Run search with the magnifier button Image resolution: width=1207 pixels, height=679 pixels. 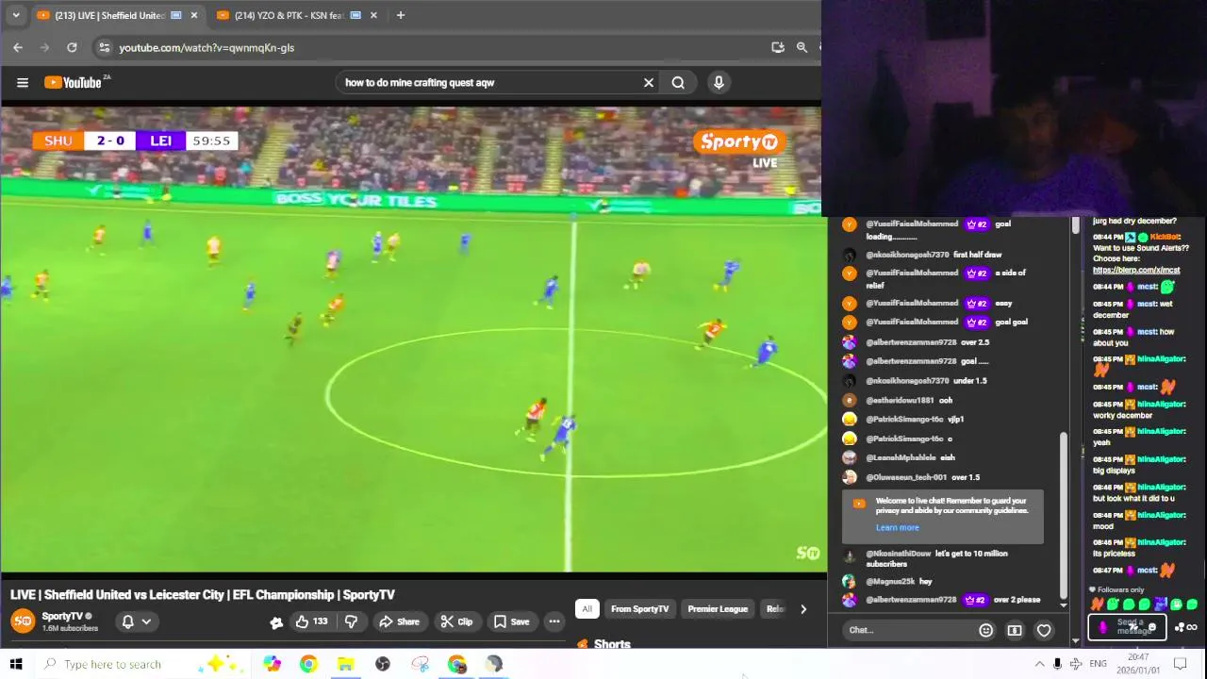coord(678,82)
